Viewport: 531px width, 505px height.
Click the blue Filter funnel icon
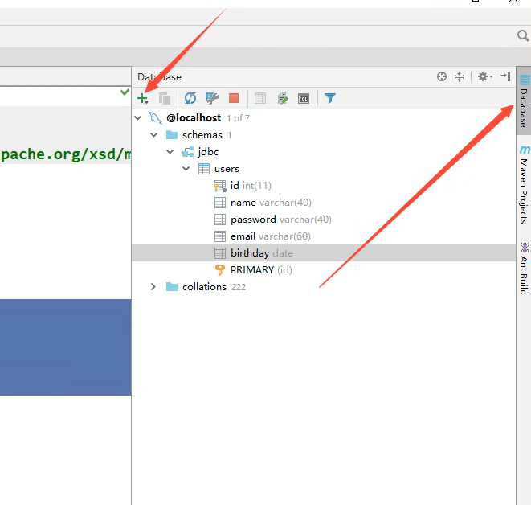330,98
